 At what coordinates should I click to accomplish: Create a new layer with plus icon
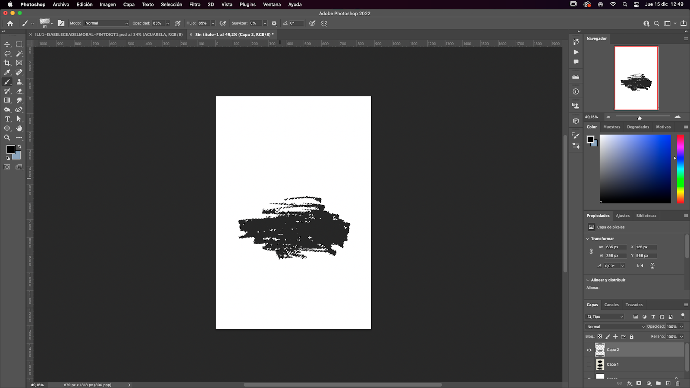(x=668, y=383)
